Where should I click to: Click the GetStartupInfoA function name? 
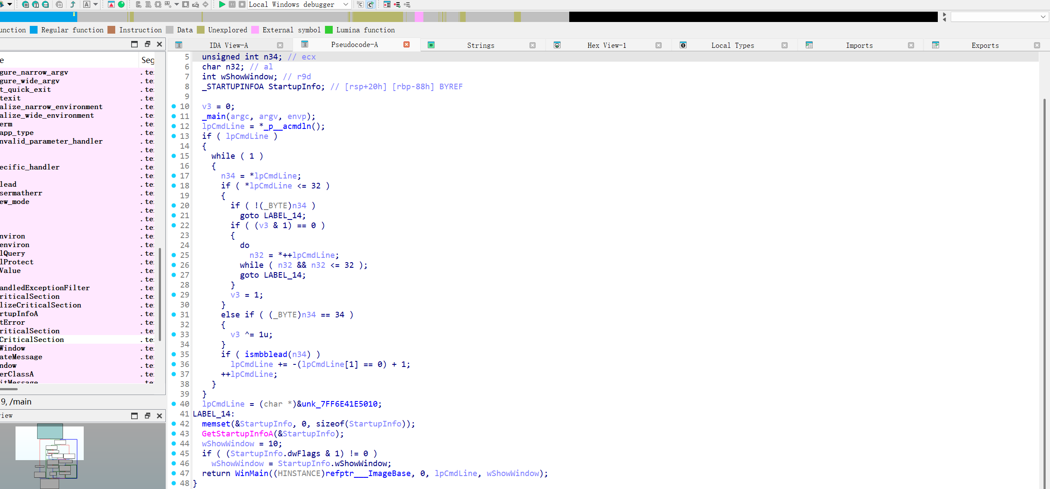pyautogui.click(x=237, y=433)
